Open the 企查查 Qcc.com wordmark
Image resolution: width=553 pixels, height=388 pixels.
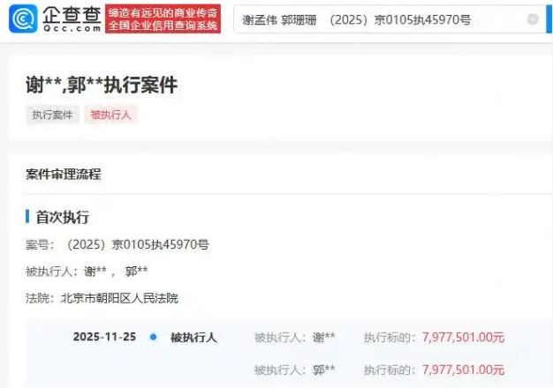click(x=72, y=19)
